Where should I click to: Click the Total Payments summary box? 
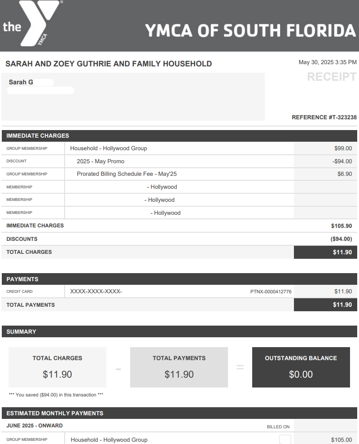tap(179, 367)
